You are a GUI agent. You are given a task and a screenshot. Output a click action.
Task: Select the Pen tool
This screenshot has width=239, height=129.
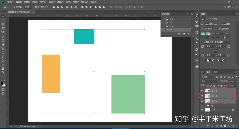3,57
